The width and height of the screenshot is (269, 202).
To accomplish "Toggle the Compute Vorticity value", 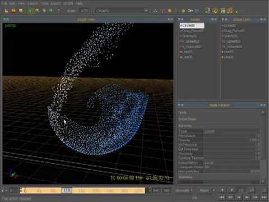I will pos(231,167).
